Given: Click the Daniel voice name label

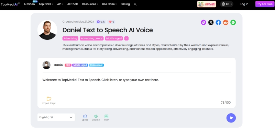Looking at the screenshot, I should pyautogui.click(x=58, y=65).
